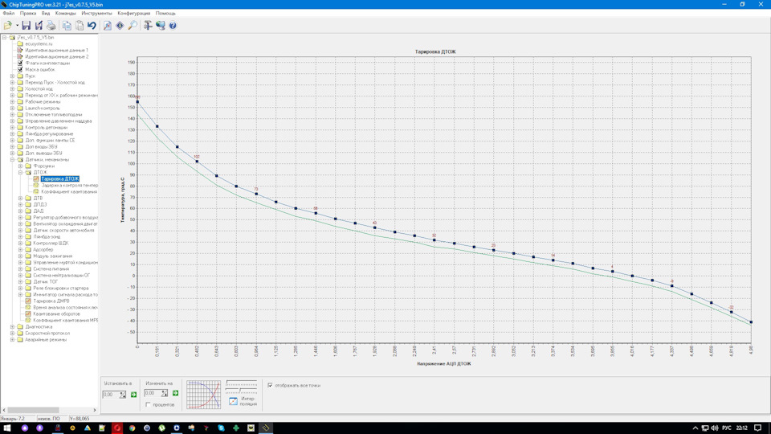771x434 pixels.
Task: Expand the 'Форсунки' folder
Action: coord(21,166)
